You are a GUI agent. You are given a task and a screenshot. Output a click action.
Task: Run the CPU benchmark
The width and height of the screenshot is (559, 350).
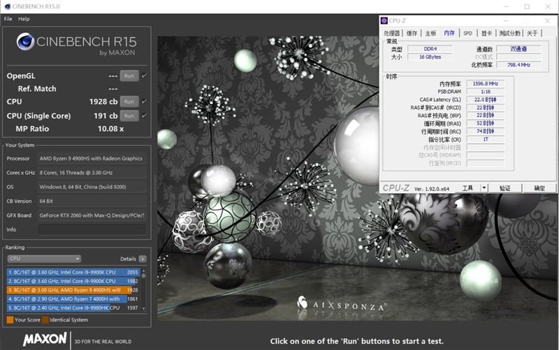click(x=129, y=101)
